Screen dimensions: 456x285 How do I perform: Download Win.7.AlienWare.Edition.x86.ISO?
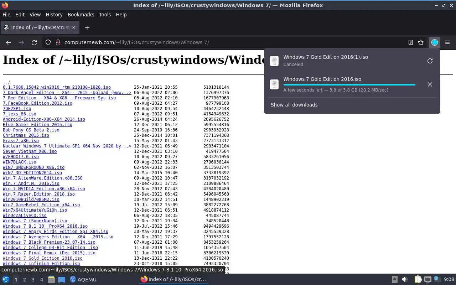[43, 178]
